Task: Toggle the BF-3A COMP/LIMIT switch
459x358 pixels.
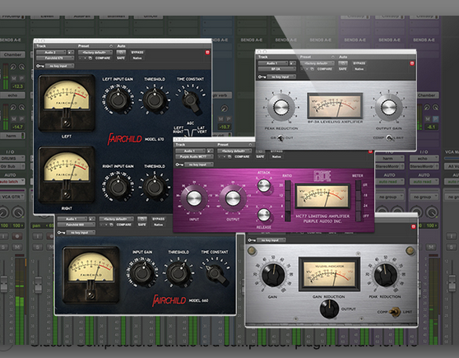Action: tap(389, 137)
